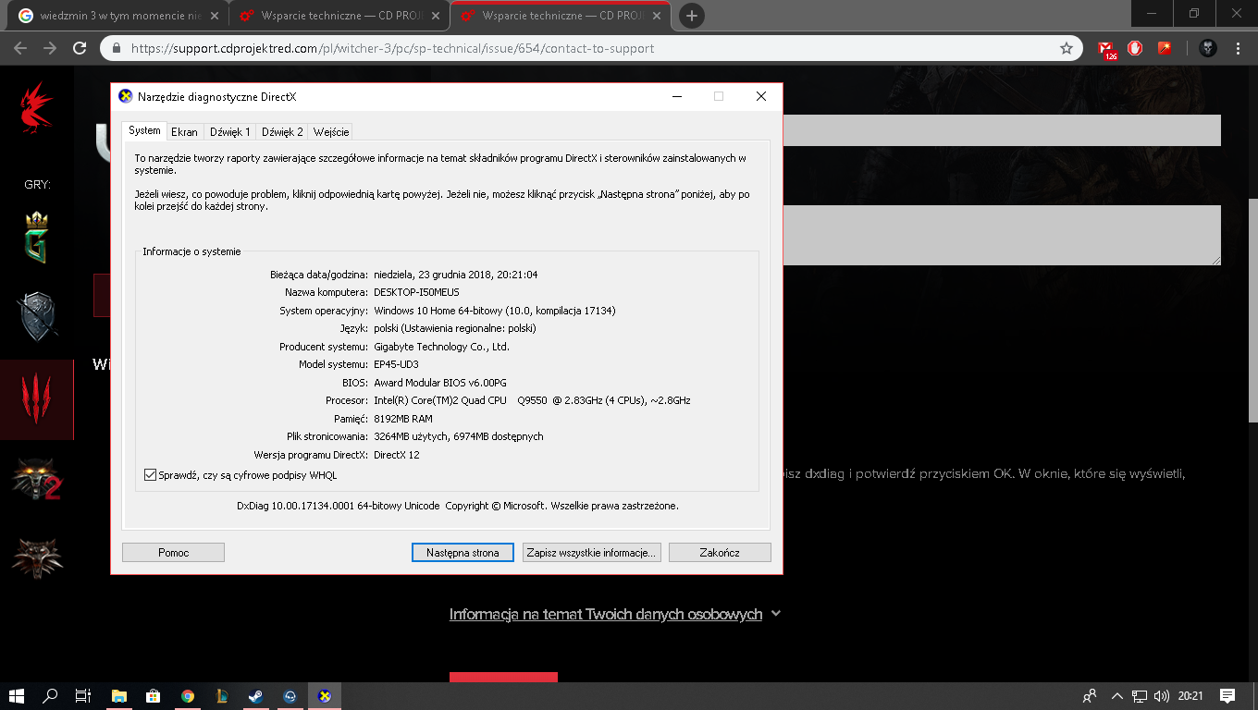
Task: Switch to the Dźwięk 2 tab
Action: pyautogui.click(x=282, y=132)
